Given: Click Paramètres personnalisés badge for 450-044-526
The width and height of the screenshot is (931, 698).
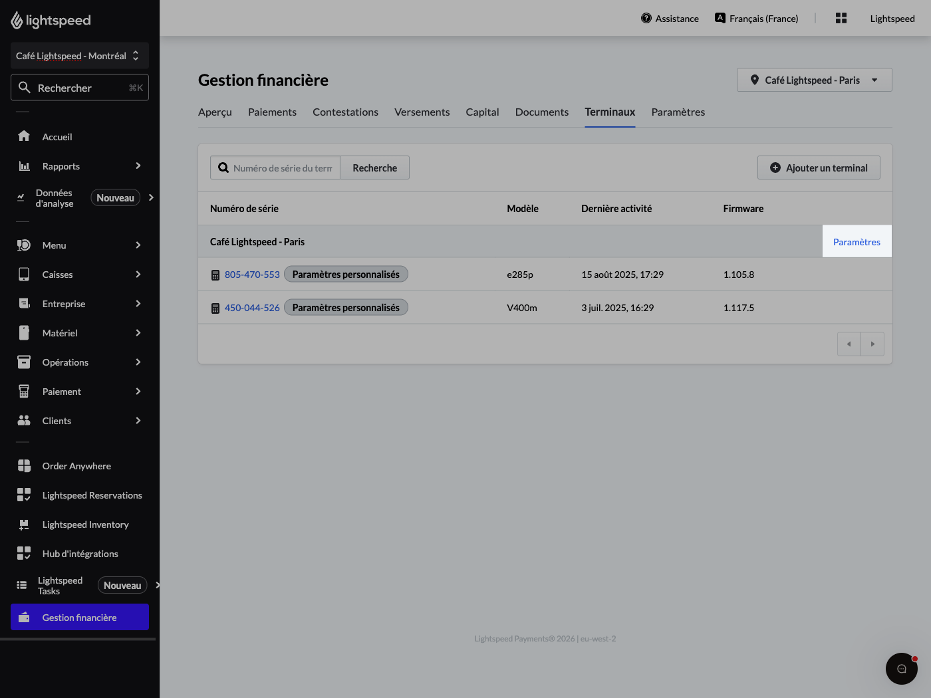Looking at the screenshot, I should (346, 308).
